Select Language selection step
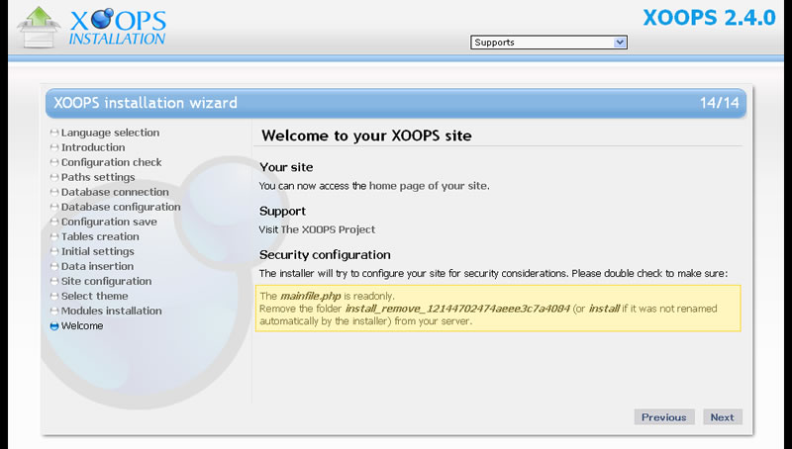792x449 pixels. pos(110,133)
